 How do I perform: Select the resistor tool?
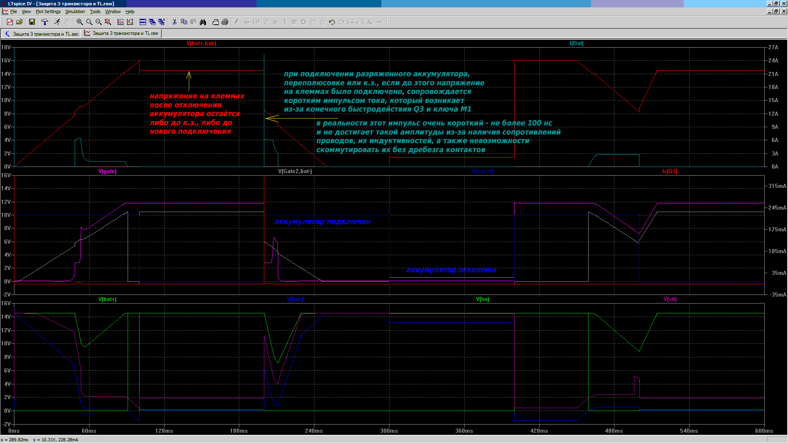[x=266, y=22]
